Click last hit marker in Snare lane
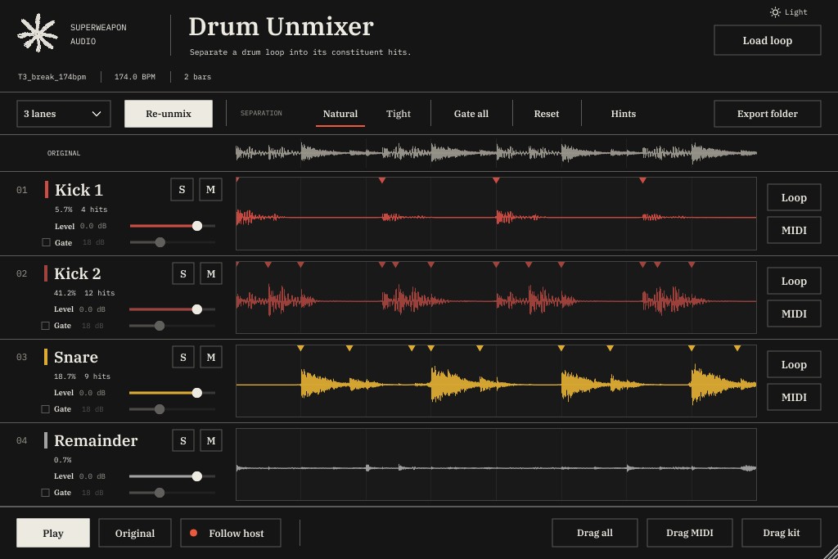838x559 pixels. (x=737, y=349)
